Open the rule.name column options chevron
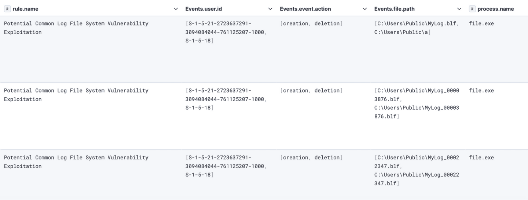This screenshot has width=528, height=200. [176, 9]
